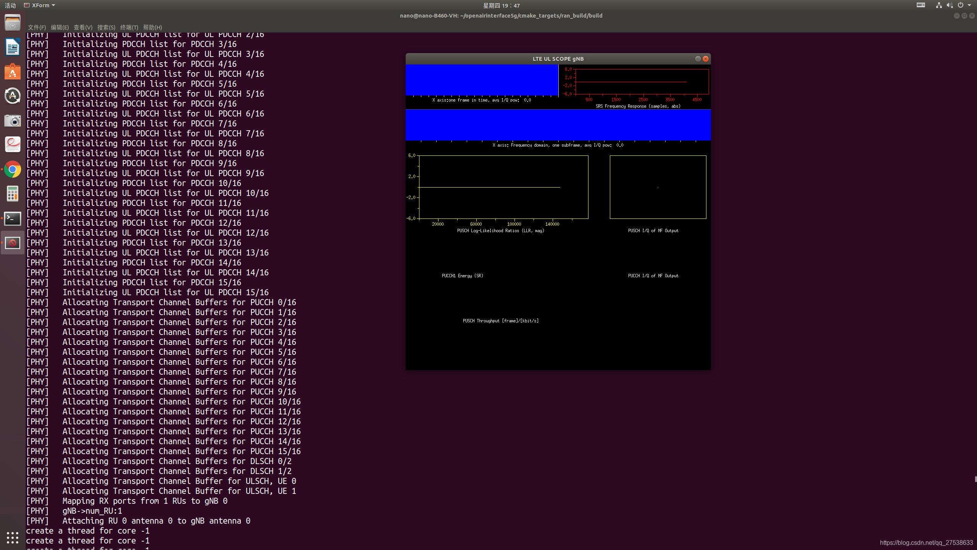Open the 查看(V) menu
The image size is (977, 550).
pyautogui.click(x=83, y=27)
